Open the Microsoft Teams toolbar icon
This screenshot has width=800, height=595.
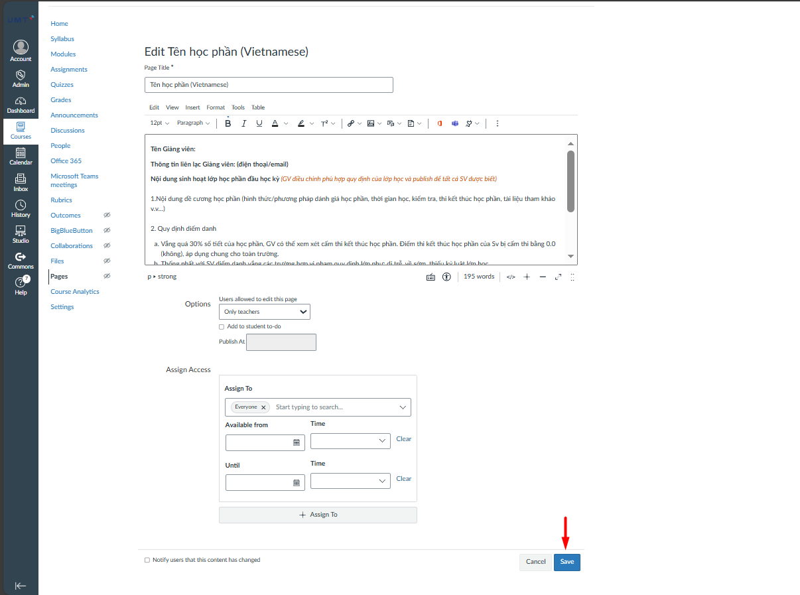(x=455, y=123)
